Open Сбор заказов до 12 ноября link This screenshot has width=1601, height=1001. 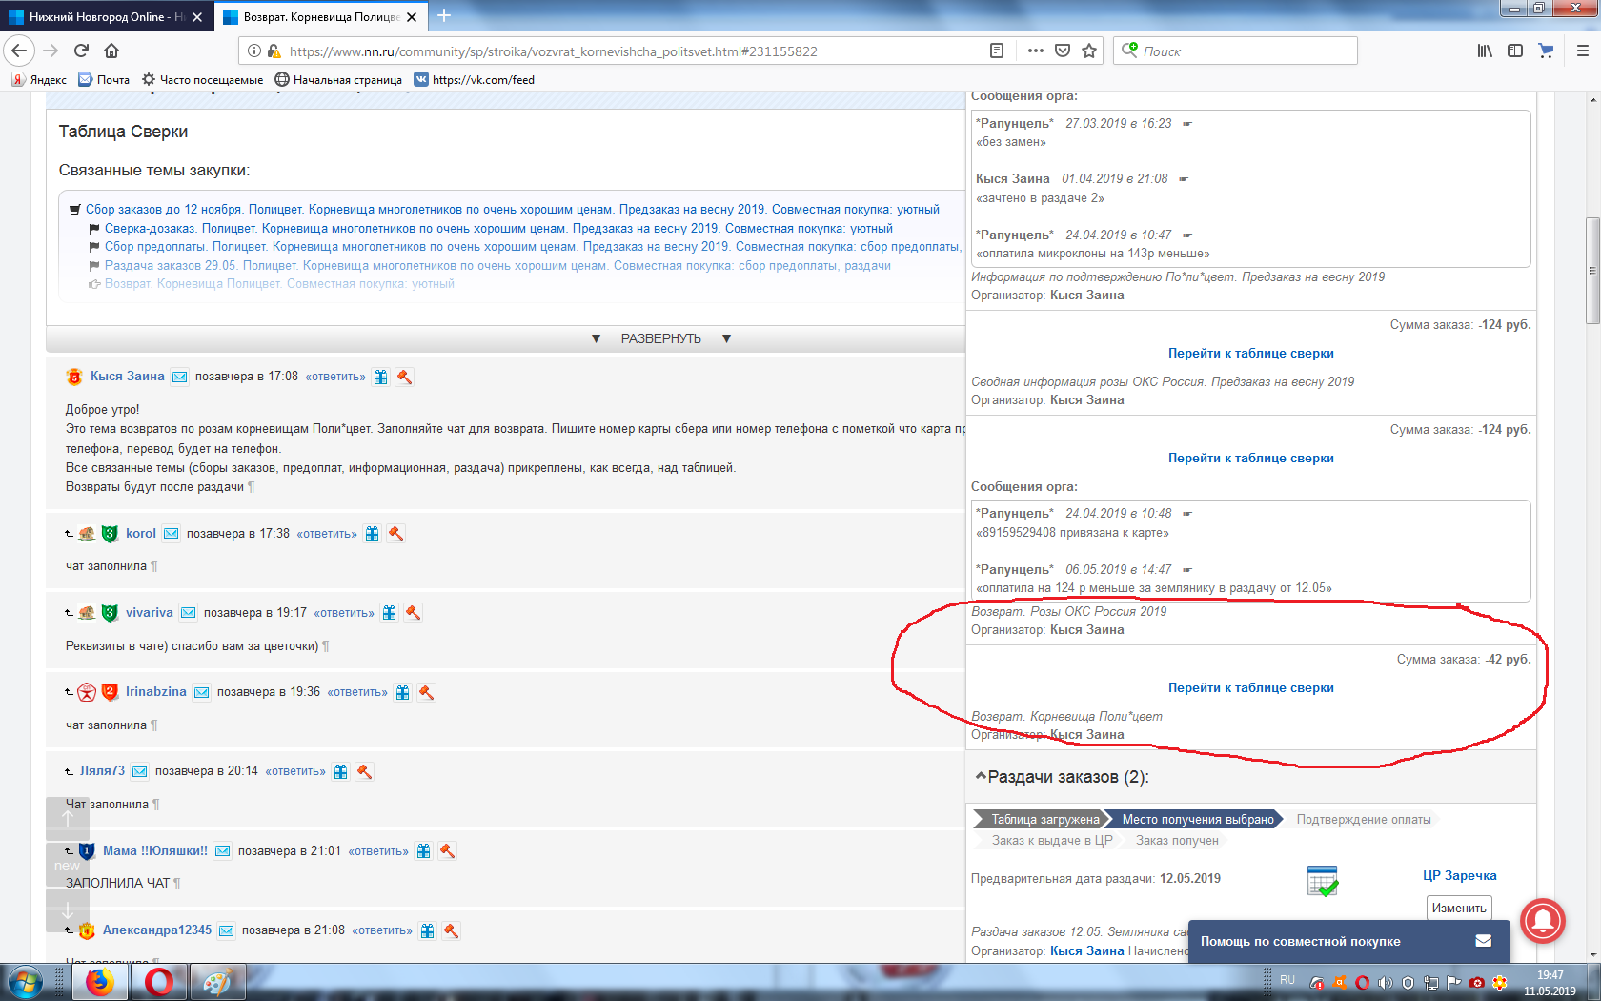click(x=512, y=209)
